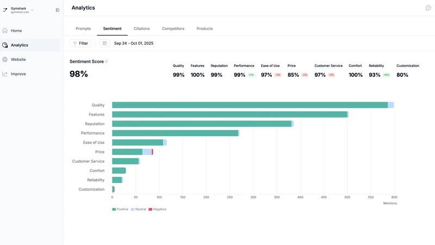Click the Home icon in sidebar
The image size is (435, 245).
pos(5,30)
